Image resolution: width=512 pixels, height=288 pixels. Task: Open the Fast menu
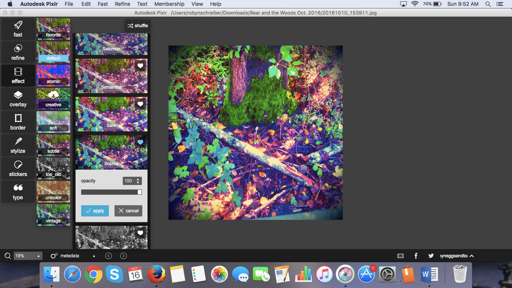tap(103, 4)
